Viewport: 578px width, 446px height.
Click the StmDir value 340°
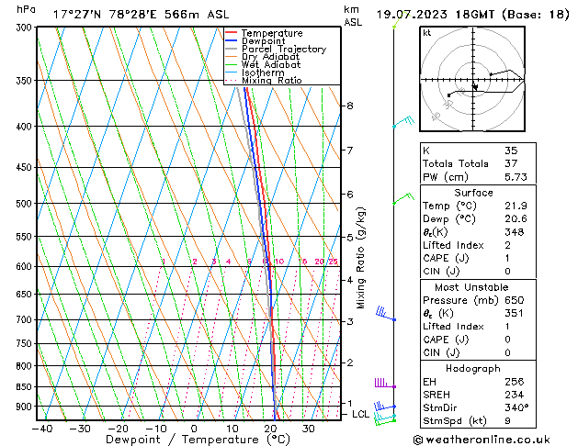[516, 407]
